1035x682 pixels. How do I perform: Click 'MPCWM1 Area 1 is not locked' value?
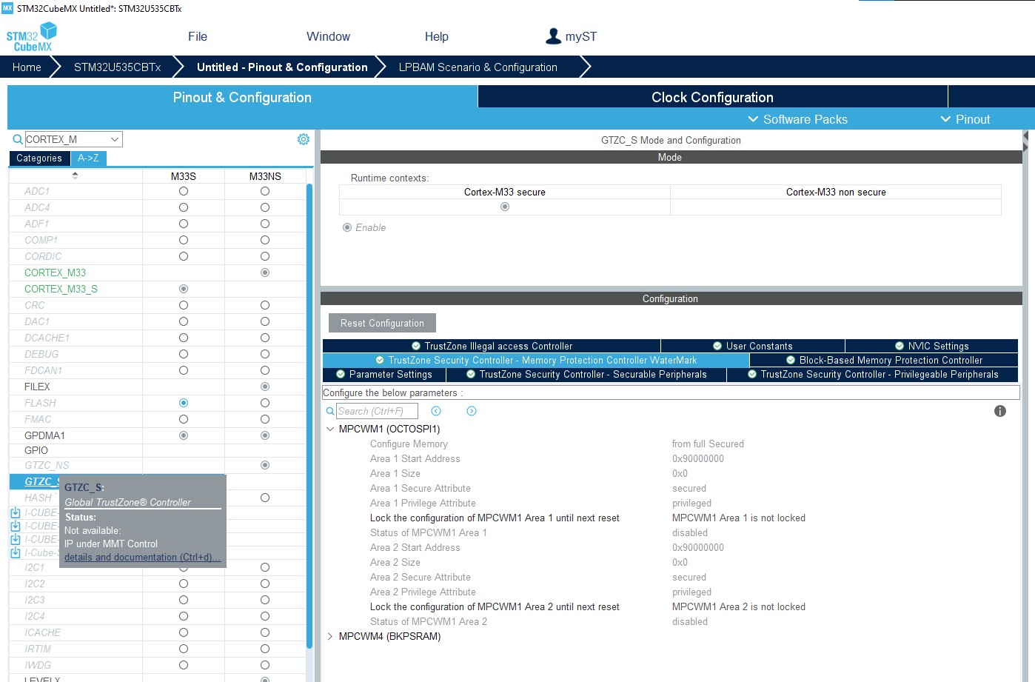(x=739, y=518)
